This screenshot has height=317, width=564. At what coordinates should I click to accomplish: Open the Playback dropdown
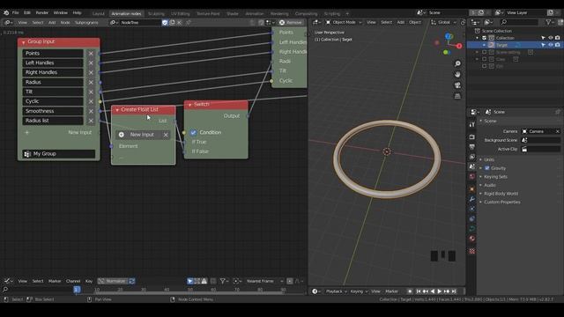337,291
